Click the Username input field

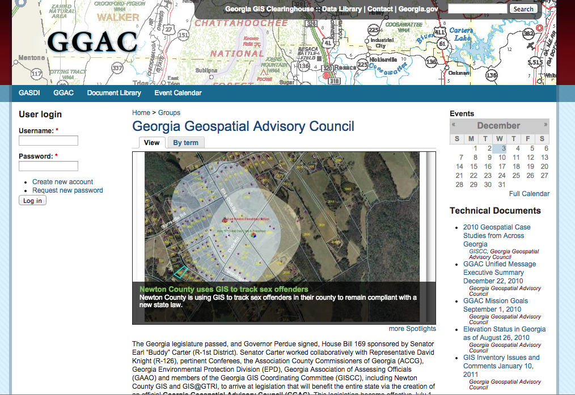[x=48, y=141]
